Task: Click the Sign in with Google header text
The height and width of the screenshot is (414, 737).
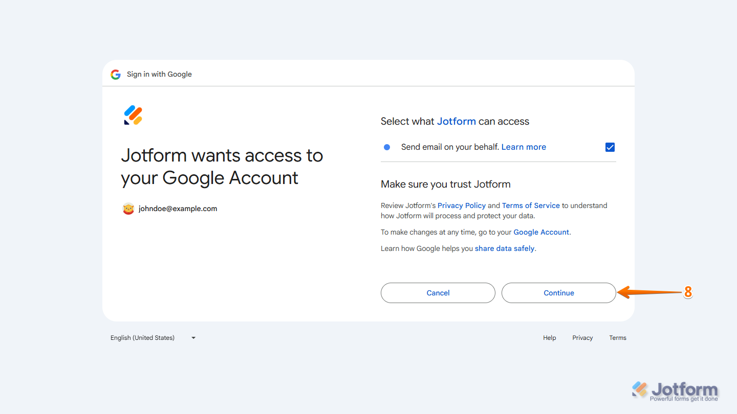Action: [159, 74]
